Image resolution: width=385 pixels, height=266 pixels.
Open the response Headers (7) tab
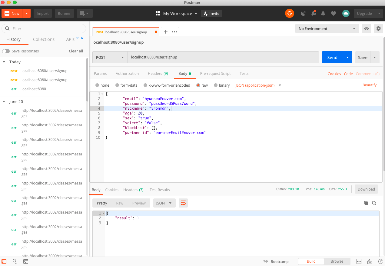(x=133, y=190)
